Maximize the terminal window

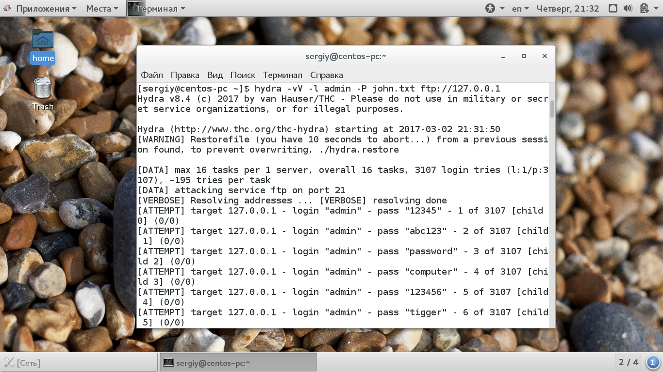[x=524, y=56]
